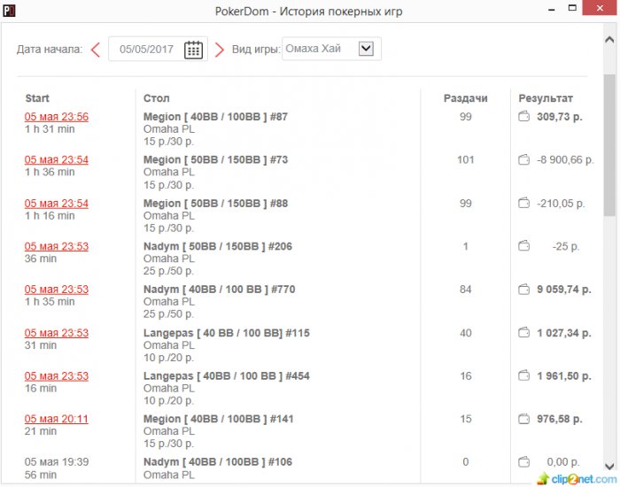This screenshot has width=620, height=487.
Task: Click wallet icon beside 0,00 р.
Action: coord(524,461)
